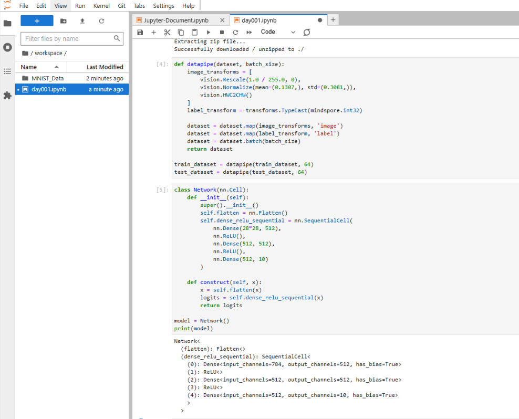The width and height of the screenshot is (519, 419).
Task: Open the MNIST_Data folder
Action: click(x=47, y=78)
